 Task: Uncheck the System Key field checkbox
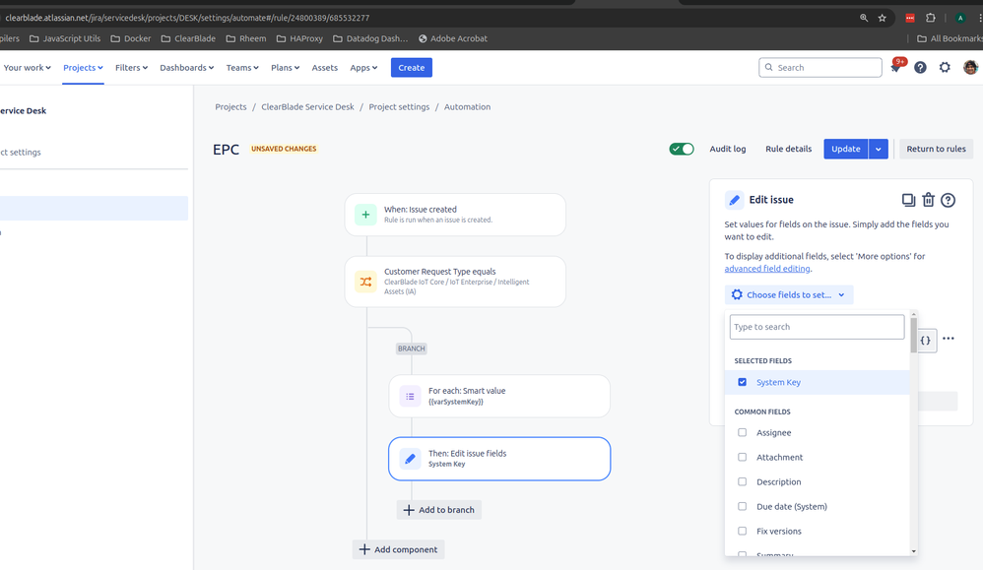743,382
